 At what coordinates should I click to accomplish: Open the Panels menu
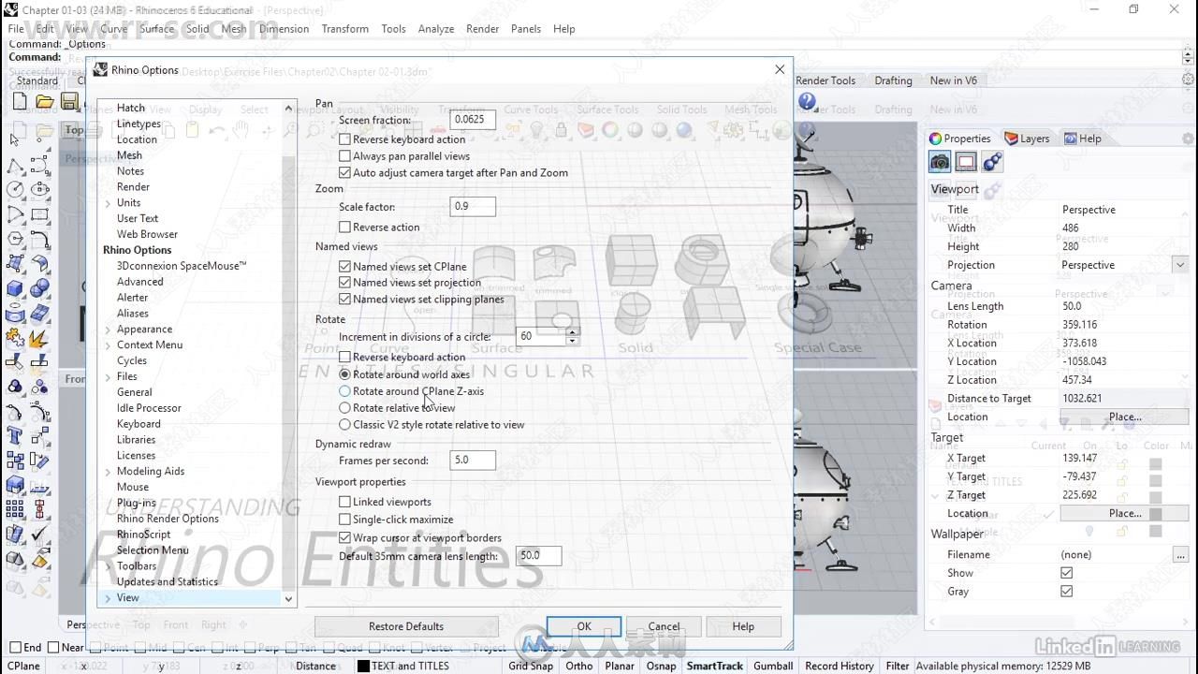[525, 29]
